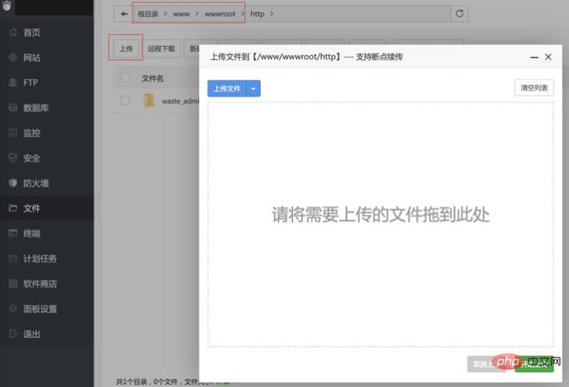
Task: Select 监控 monitoring menu item
Action: (x=31, y=133)
